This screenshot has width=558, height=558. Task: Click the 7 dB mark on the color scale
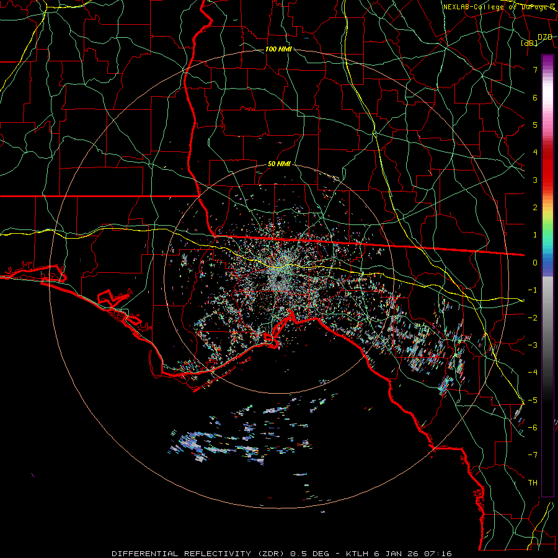click(x=535, y=69)
